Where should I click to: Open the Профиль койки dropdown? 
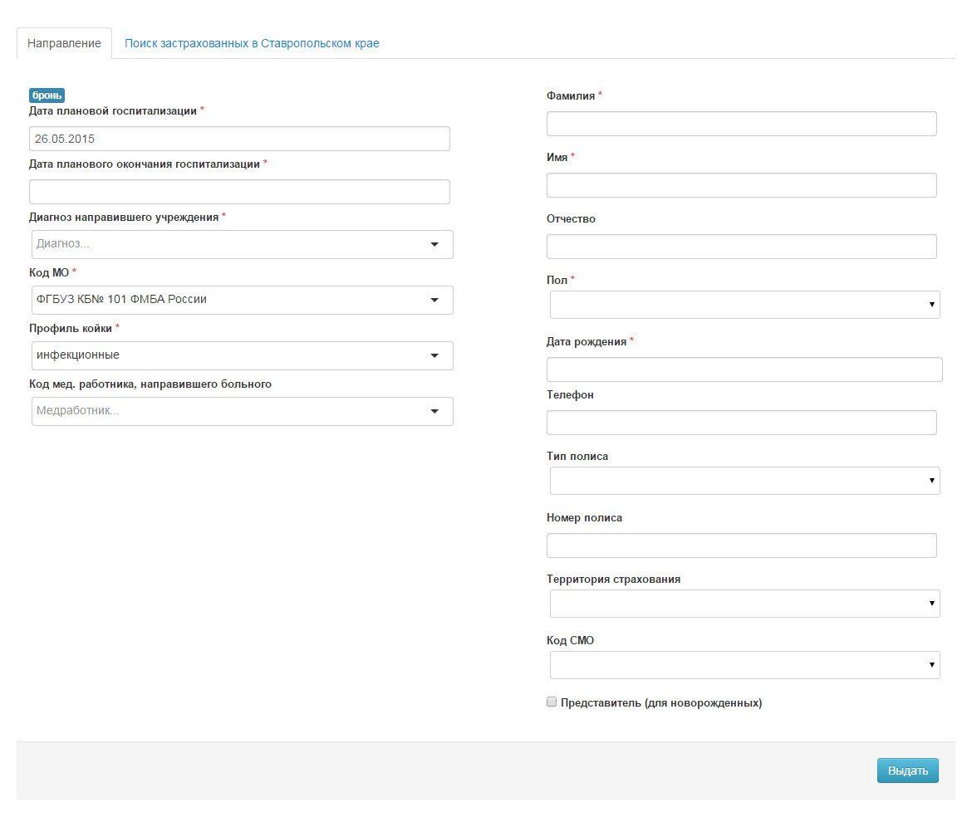[243, 355]
